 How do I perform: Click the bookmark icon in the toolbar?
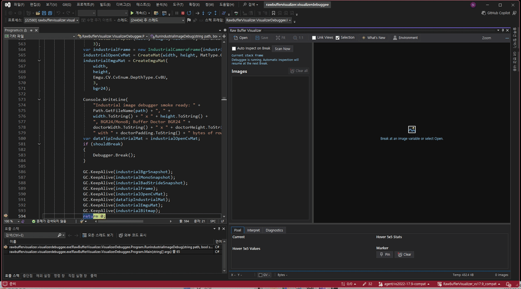coord(274,13)
